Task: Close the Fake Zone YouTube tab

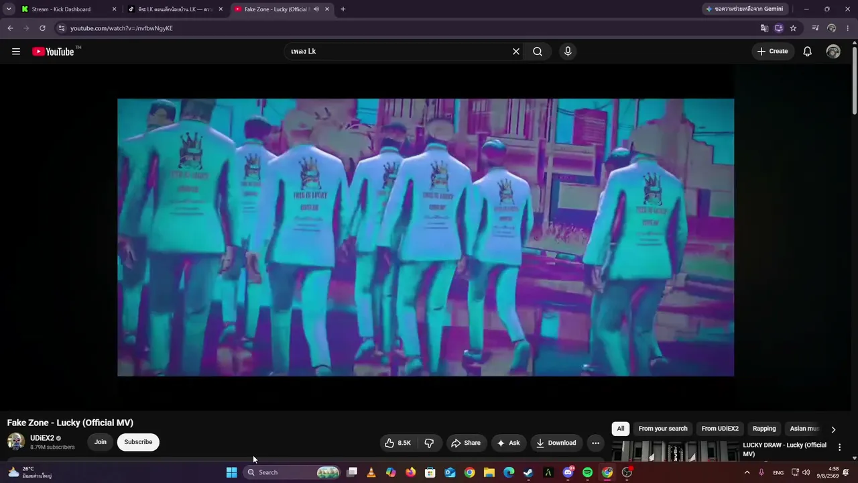Action: pos(327,9)
